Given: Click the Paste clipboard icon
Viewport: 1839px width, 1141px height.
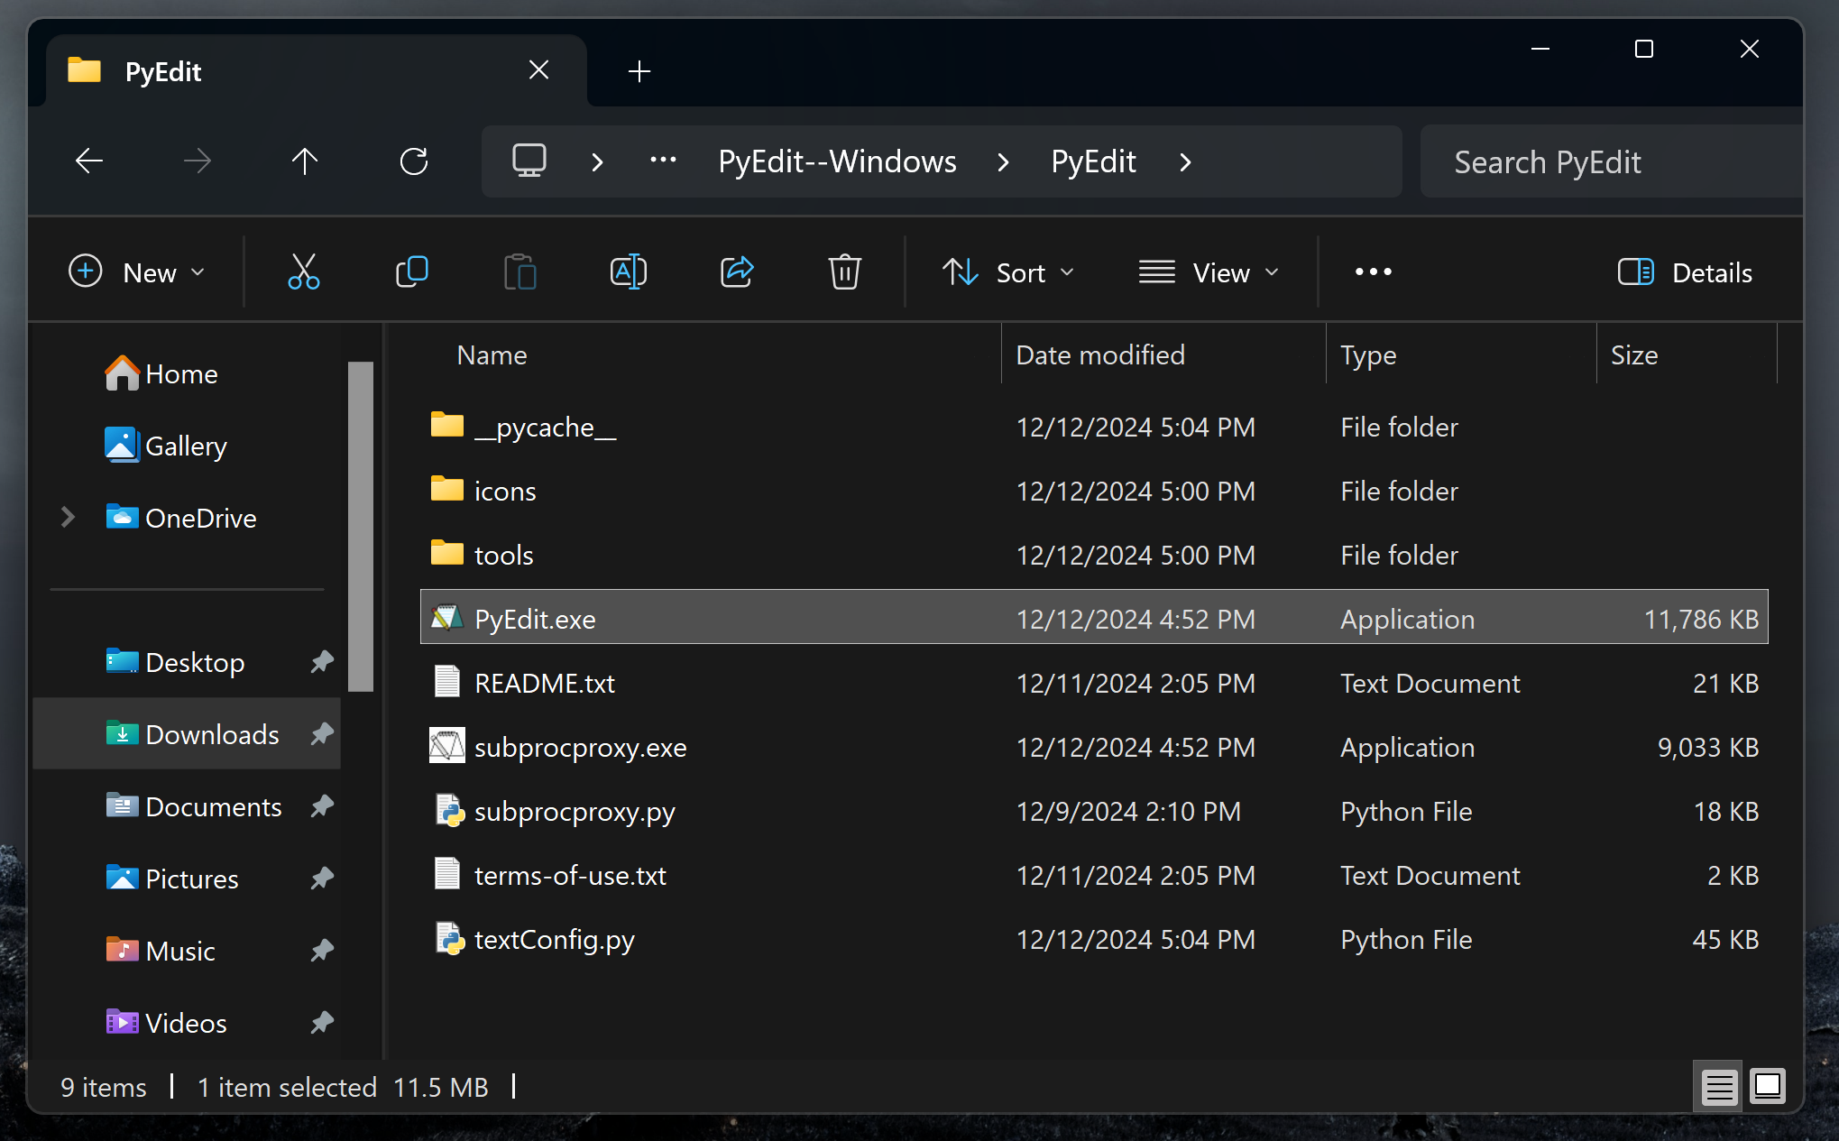Looking at the screenshot, I should click(x=520, y=271).
